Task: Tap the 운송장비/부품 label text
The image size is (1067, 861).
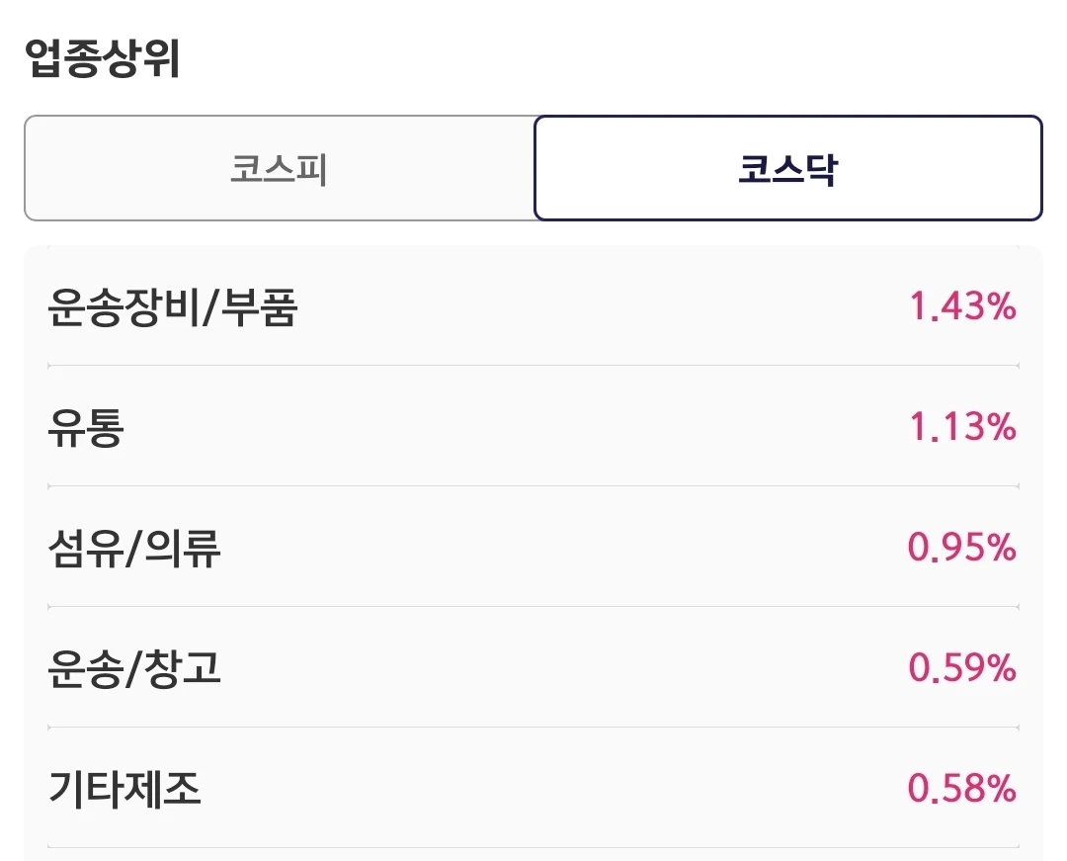Action: [x=173, y=307]
